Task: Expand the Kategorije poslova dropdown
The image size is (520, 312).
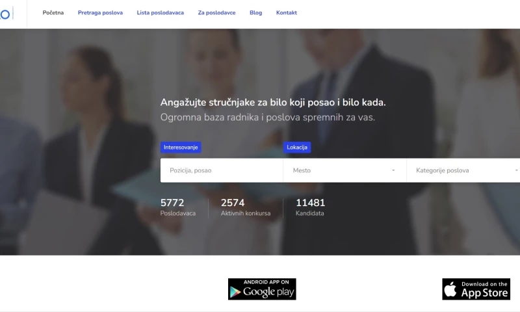Action: coord(463,170)
